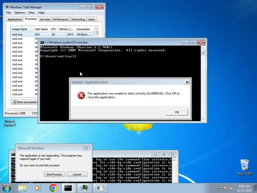257x193 pixels.
Task: Select the Processes tab
Action: click(x=31, y=19)
